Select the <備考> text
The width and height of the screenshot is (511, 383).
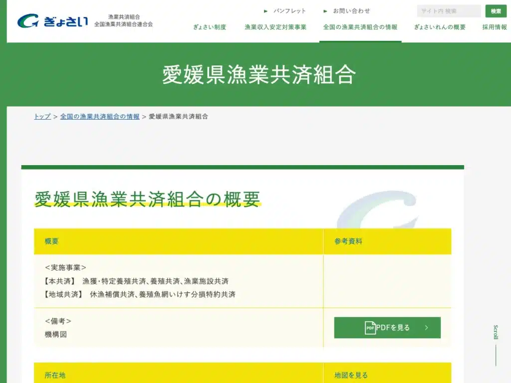(x=58, y=321)
